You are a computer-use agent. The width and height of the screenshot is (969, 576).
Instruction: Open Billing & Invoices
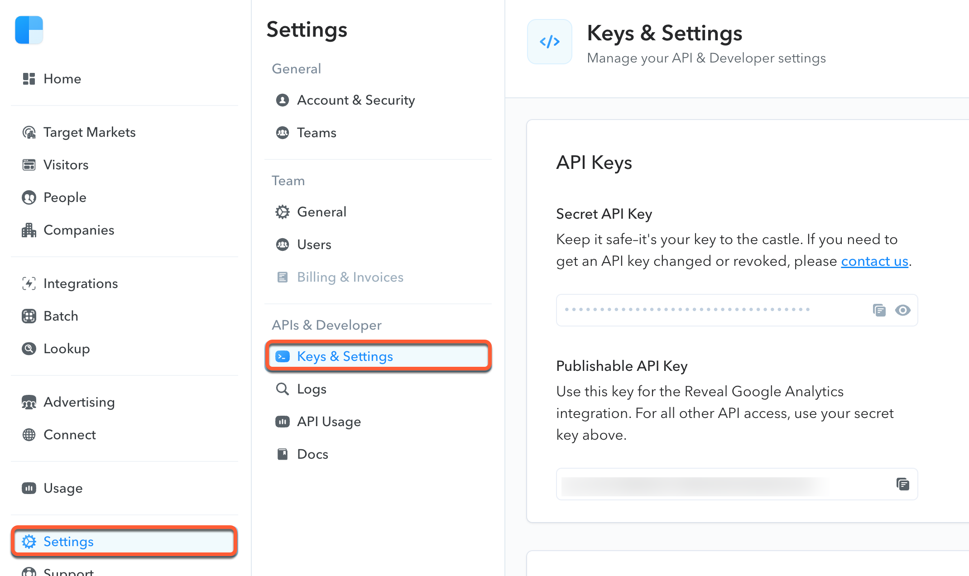click(x=350, y=277)
